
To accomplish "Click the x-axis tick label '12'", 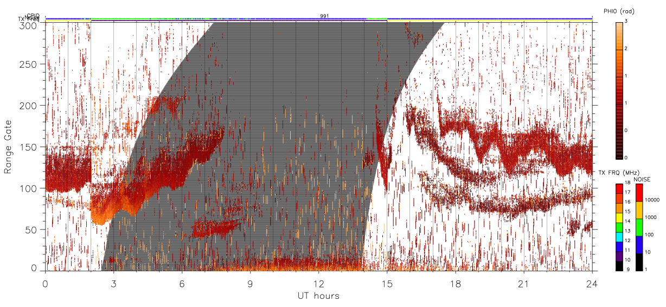I will 318,283.
